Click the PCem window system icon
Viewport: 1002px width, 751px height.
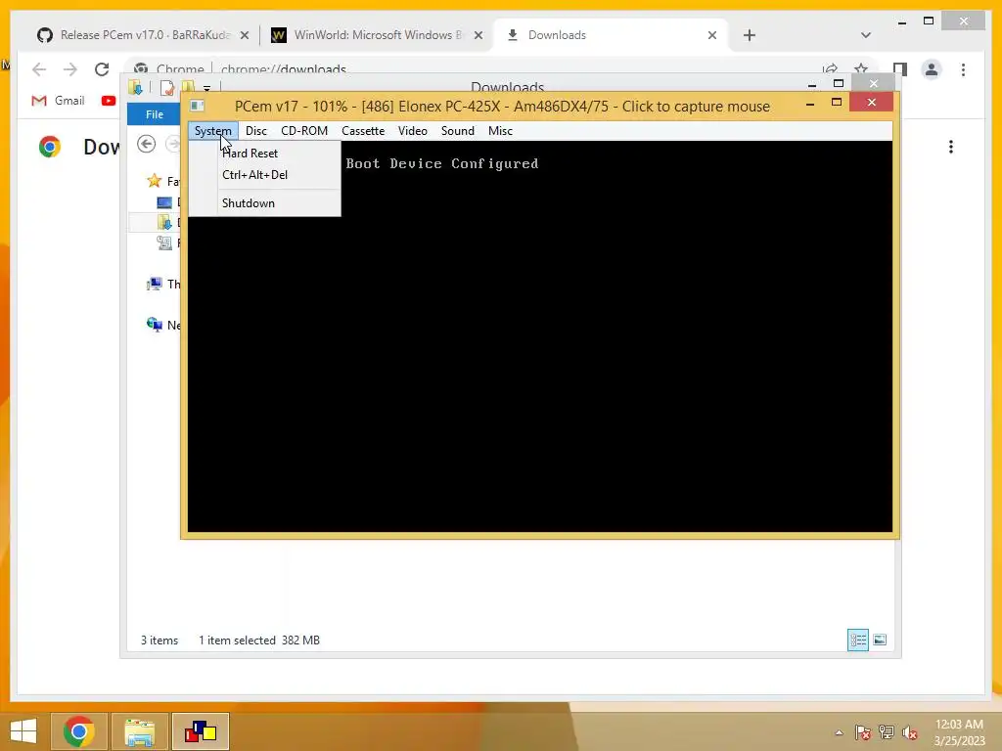(198, 106)
